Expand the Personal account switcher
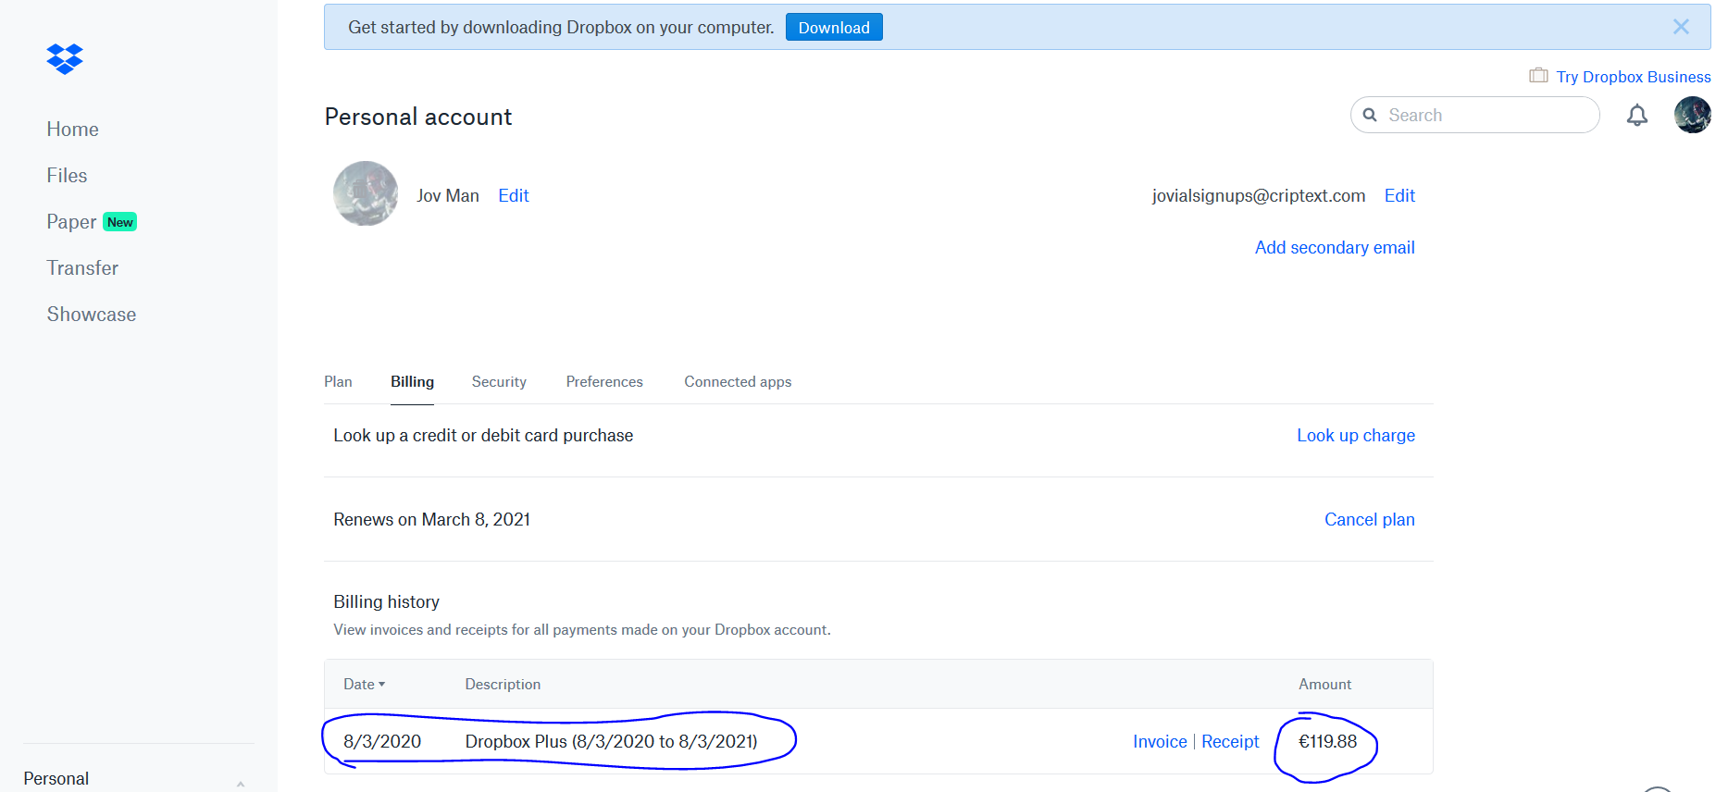Viewport: 1728px width, 792px height. (240, 783)
